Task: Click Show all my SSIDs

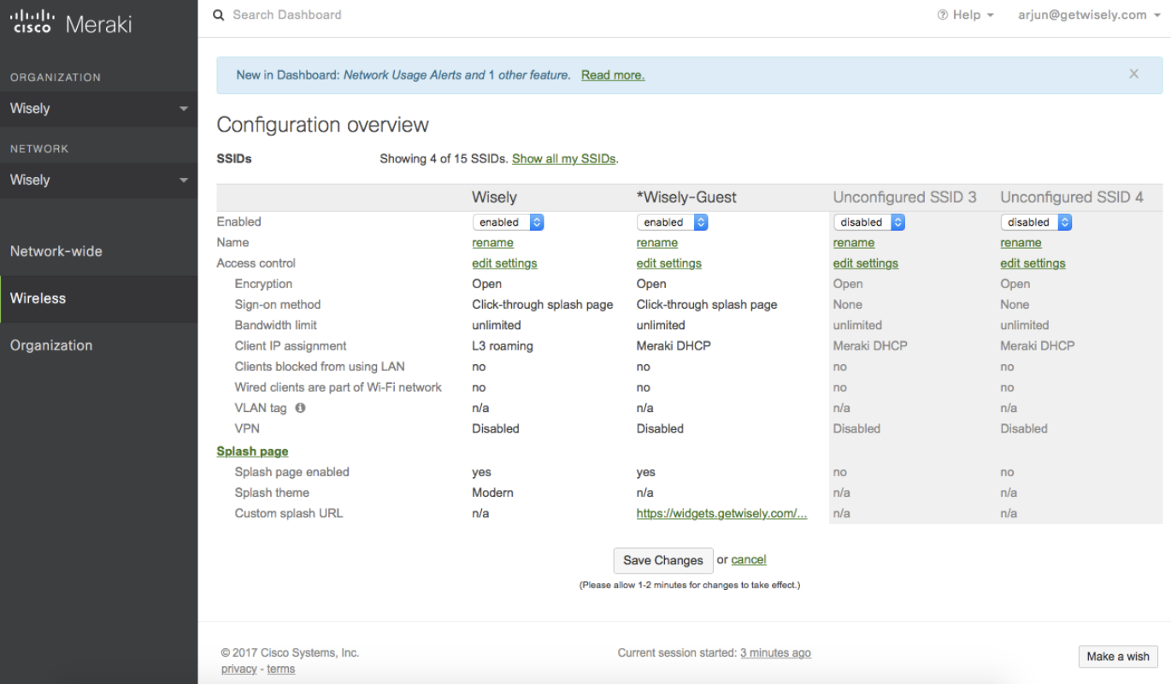Action: [x=563, y=159]
